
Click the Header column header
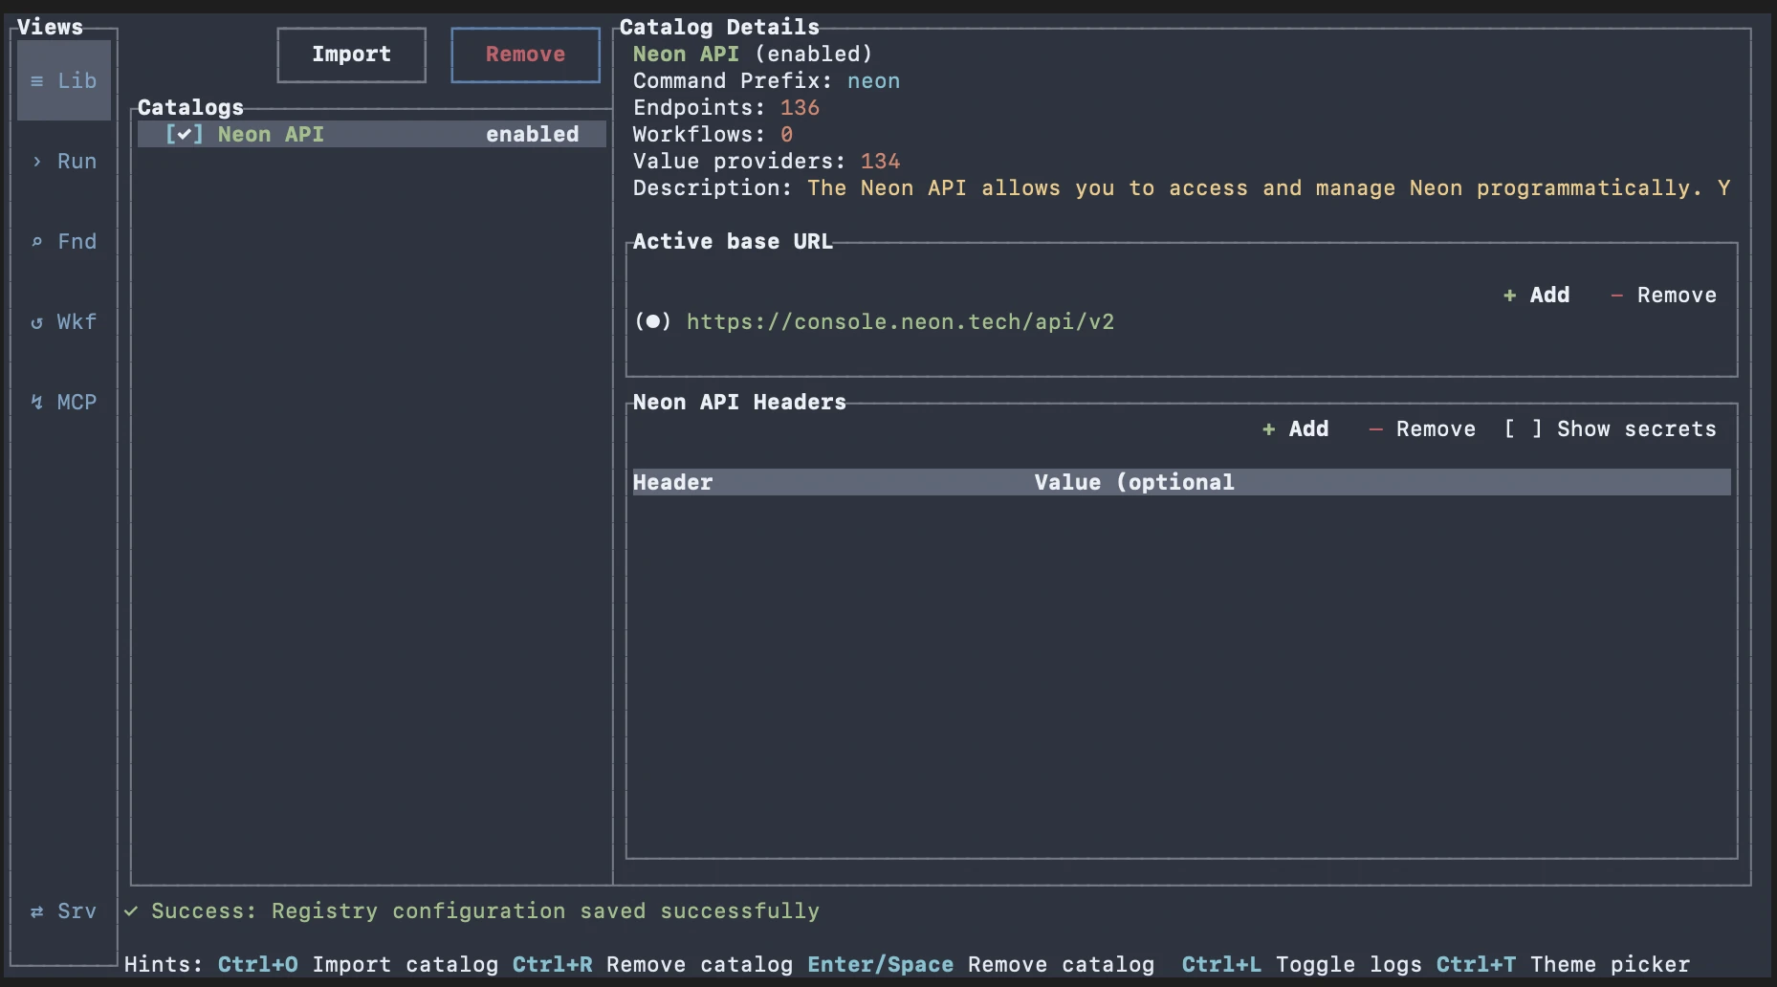(x=672, y=482)
